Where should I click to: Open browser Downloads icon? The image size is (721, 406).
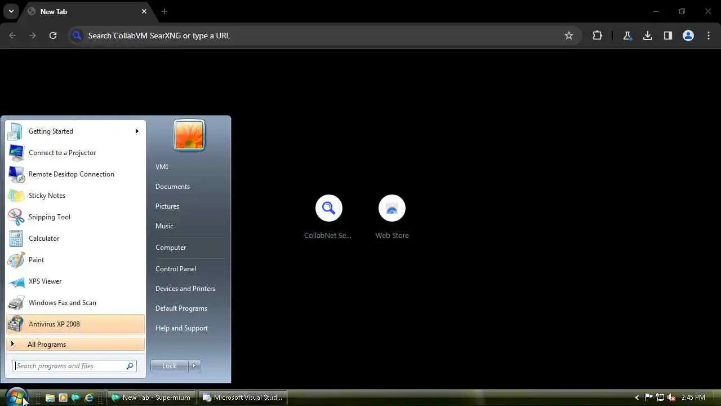648,36
